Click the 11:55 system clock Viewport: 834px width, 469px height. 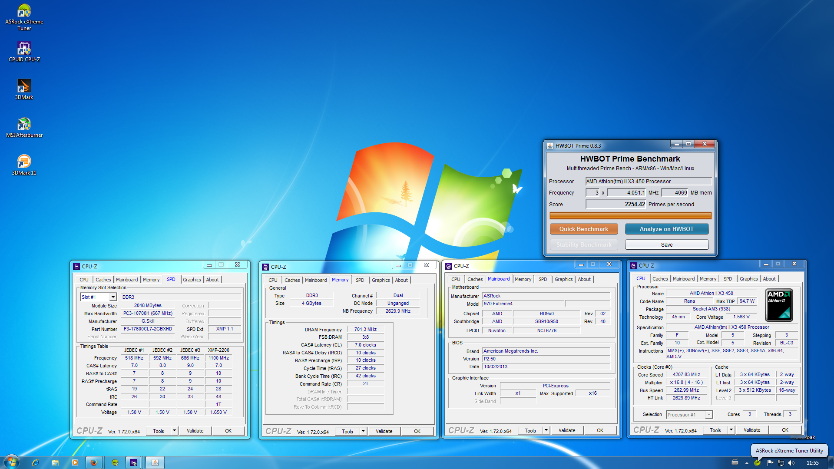point(812,463)
